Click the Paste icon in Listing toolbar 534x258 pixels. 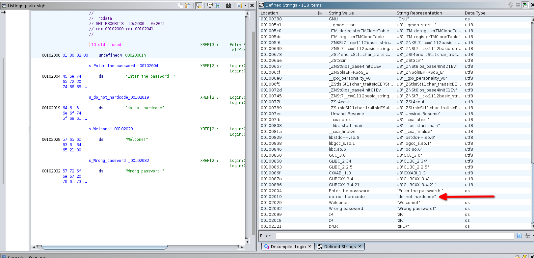188,5
